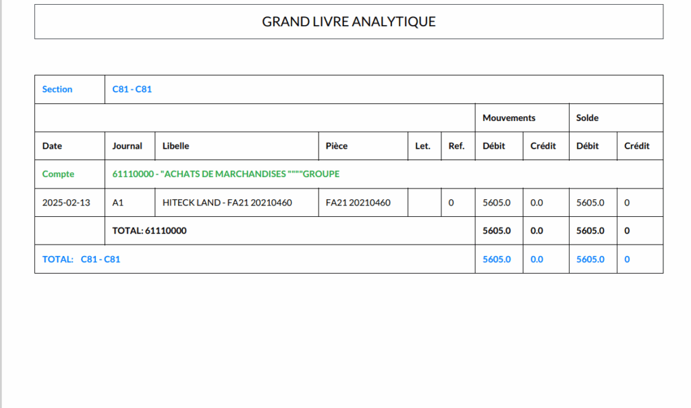The image size is (691, 408).
Task: Click the green Compte label
Action: click(58, 174)
